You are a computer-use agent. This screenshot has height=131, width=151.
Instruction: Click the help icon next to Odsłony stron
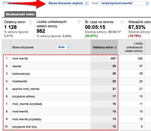pyautogui.click(x=31, y=22)
